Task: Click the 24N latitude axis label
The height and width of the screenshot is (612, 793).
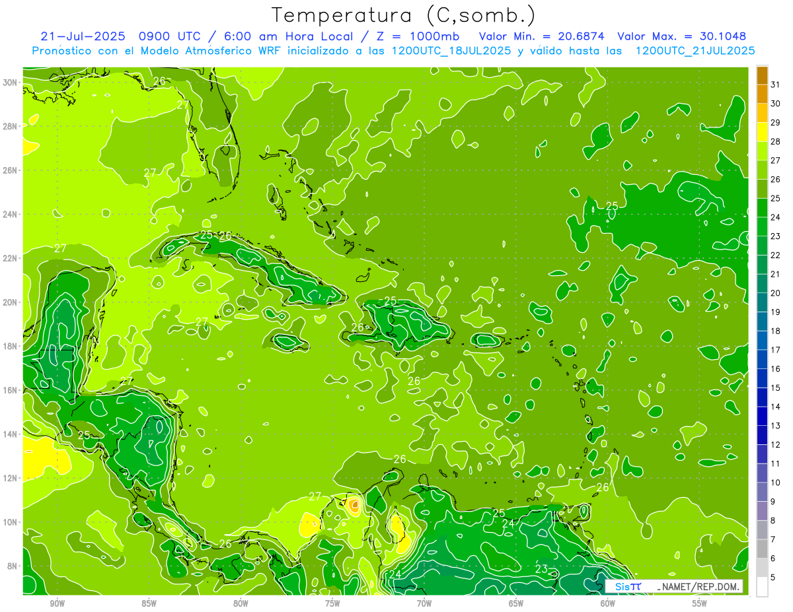Action: pyautogui.click(x=10, y=215)
